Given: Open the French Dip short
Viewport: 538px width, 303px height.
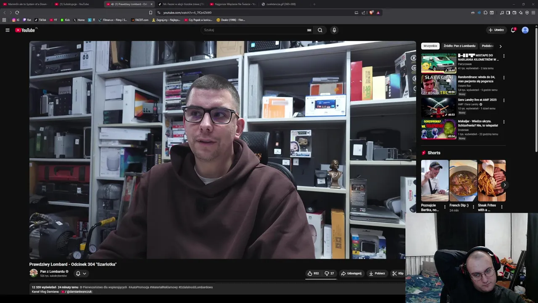Looking at the screenshot, I should tap(463, 181).
